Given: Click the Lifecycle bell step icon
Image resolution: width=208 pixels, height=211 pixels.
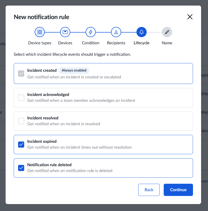Looking at the screenshot, I should pos(142,32).
